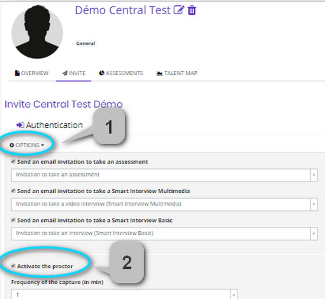Image resolution: width=325 pixels, height=299 pixels.
Task: Go to the Overview tab
Action: (31, 73)
